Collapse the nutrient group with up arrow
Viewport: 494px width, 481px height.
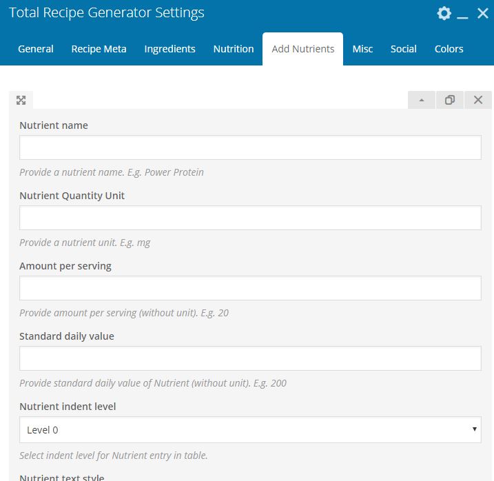pyautogui.click(x=422, y=100)
